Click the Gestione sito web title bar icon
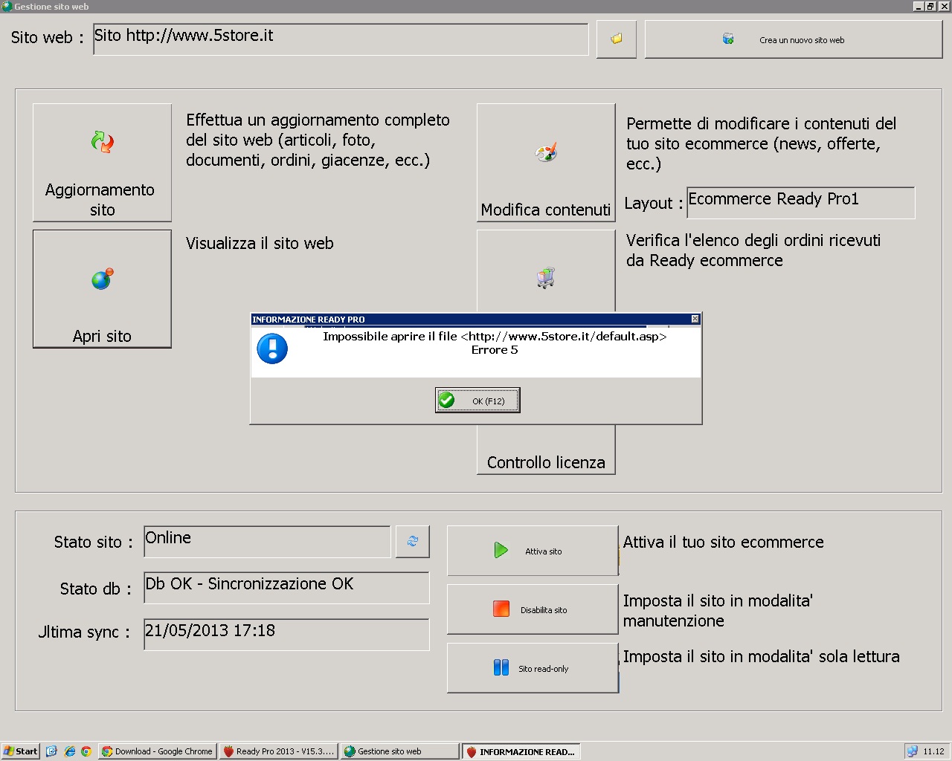This screenshot has height=761, width=952. [x=7, y=7]
